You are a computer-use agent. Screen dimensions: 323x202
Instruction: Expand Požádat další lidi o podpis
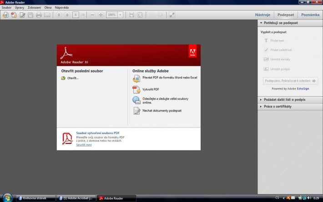(x=290, y=99)
